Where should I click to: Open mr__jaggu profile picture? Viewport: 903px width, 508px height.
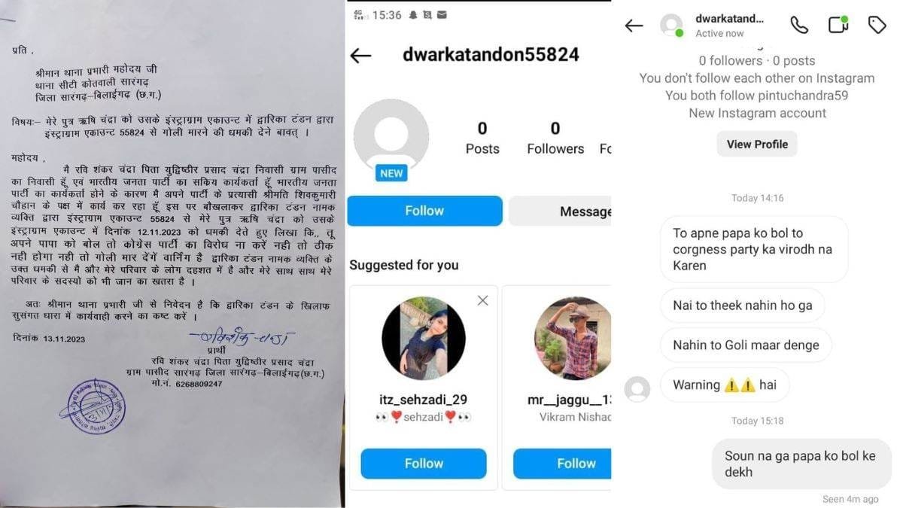point(573,338)
